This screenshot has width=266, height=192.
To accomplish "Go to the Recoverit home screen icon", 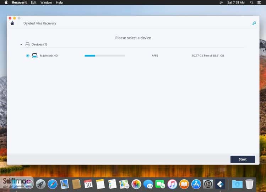I will (x=12, y=23).
